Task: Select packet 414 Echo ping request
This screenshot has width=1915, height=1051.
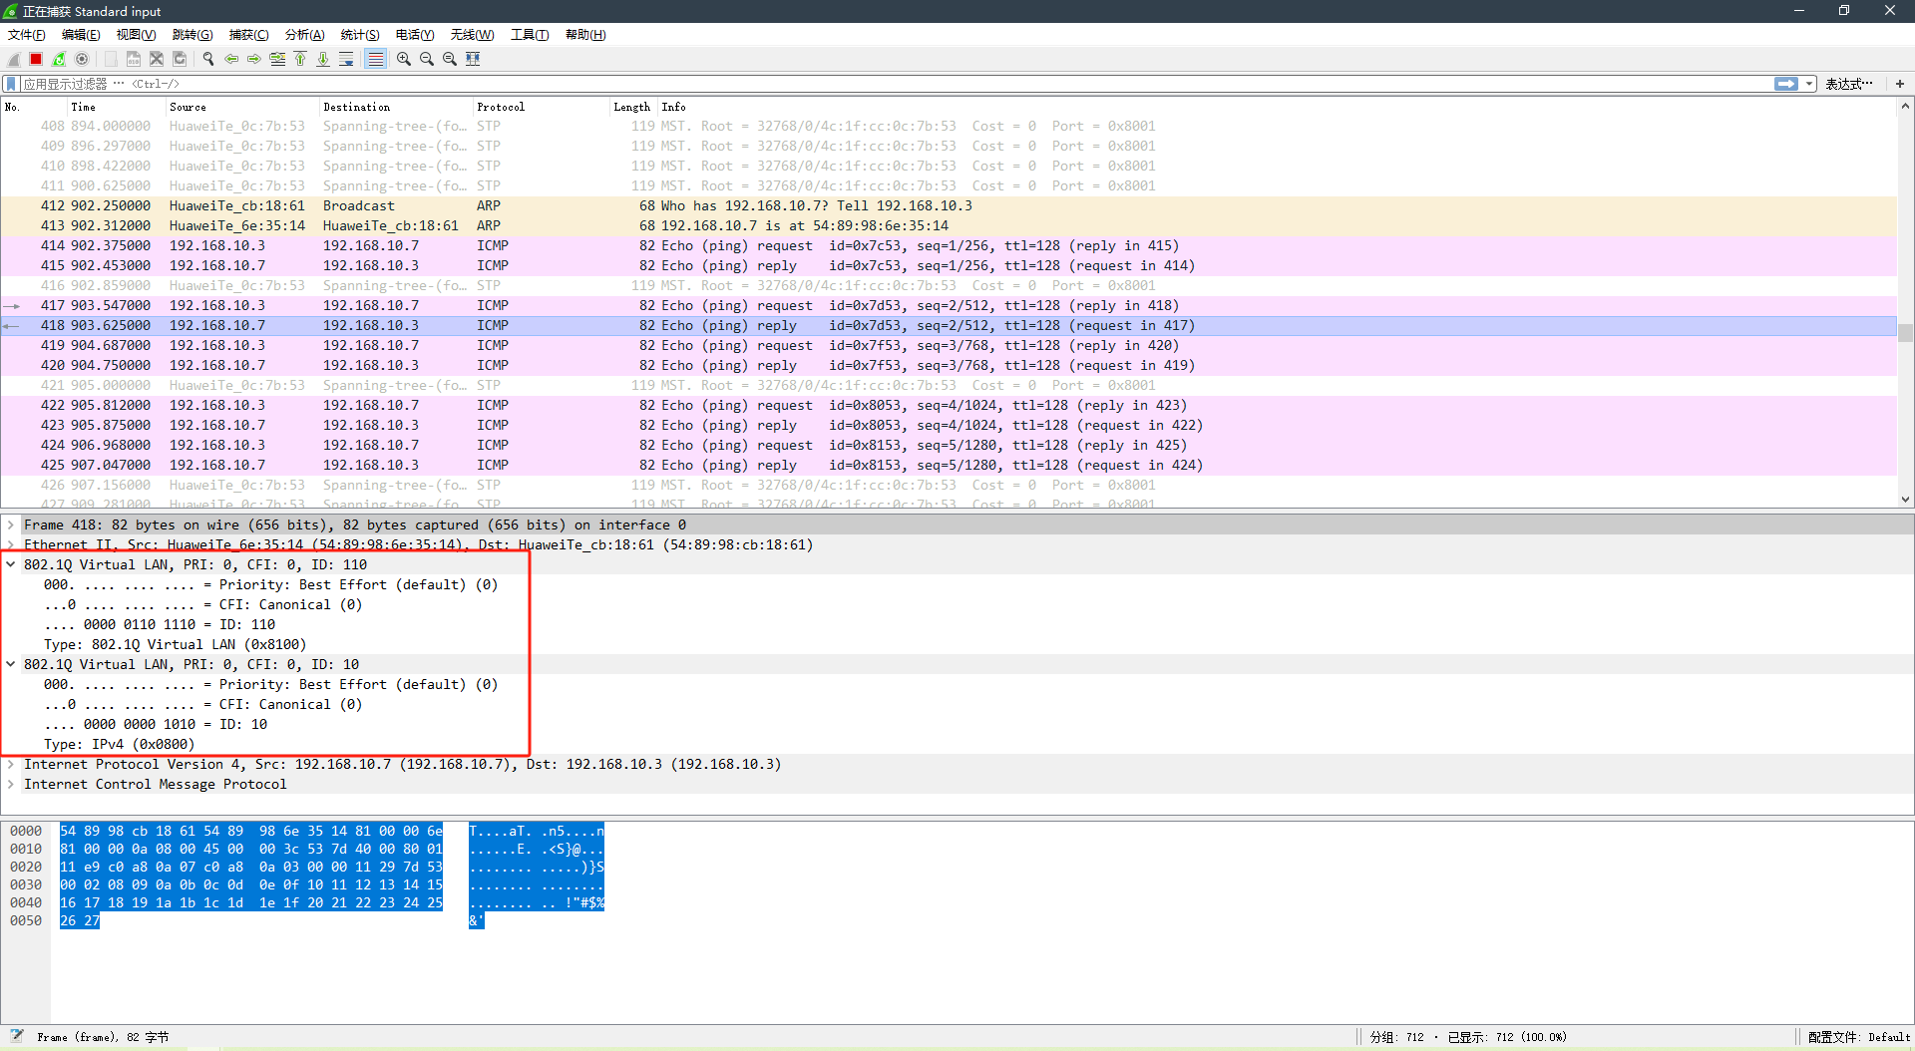Action: pyautogui.click(x=949, y=245)
